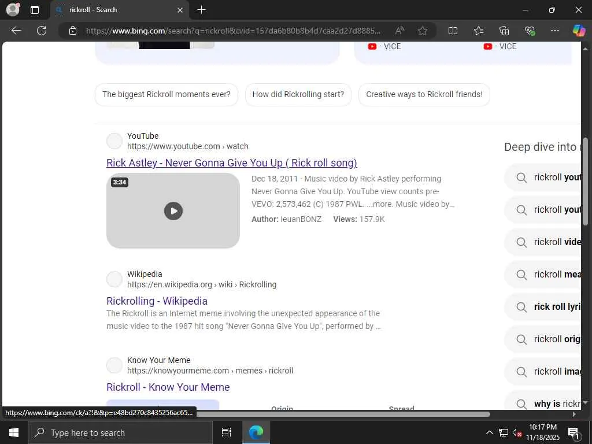The width and height of the screenshot is (592, 444).
Task: Click en.wikipedia.org Rickrolling URL
Action: (x=202, y=284)
